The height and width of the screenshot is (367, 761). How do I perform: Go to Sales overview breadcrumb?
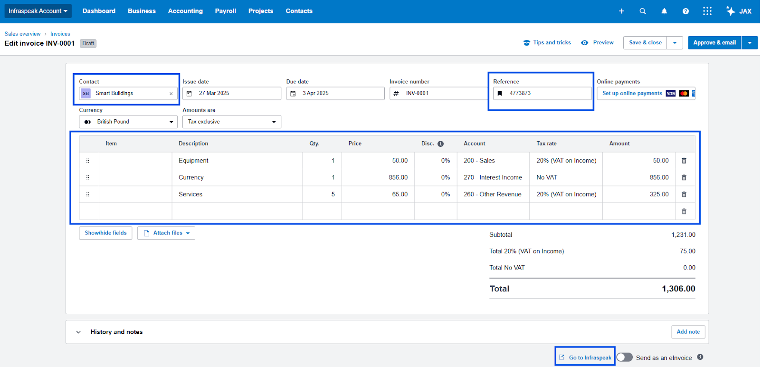click(23, 34)
